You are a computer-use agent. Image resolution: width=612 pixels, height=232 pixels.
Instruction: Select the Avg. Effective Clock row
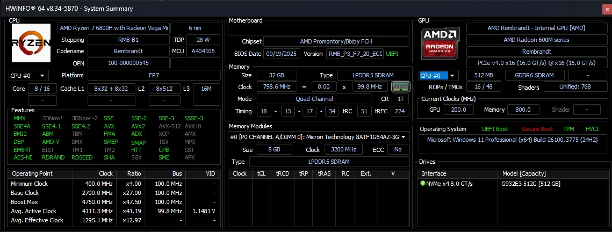[x=113, y=220]
